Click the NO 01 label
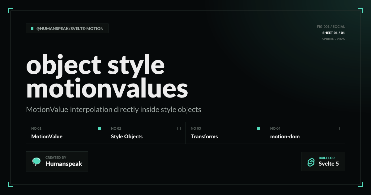The image size is (371, 195). coord(36,128)
